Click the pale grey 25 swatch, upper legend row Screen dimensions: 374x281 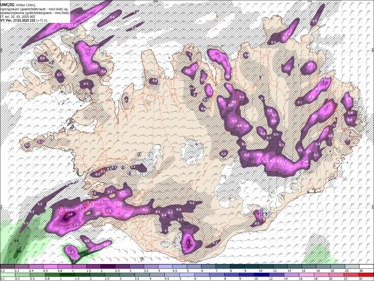click(x=352, y=267)
